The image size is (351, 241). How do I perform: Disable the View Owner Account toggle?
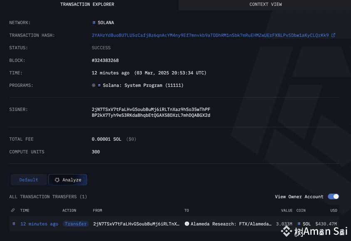(x=333, y=196)
